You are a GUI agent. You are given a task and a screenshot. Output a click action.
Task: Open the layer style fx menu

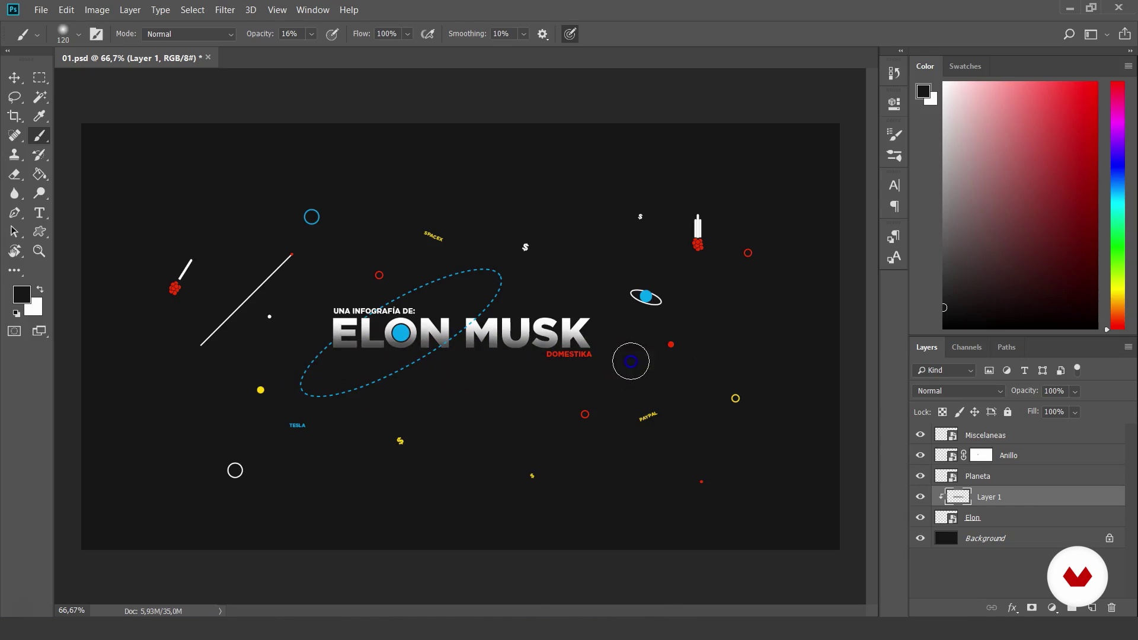1012,607
